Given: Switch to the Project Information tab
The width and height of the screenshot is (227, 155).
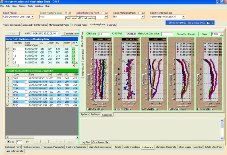Looking at the screenshot, I should (12, 25).
